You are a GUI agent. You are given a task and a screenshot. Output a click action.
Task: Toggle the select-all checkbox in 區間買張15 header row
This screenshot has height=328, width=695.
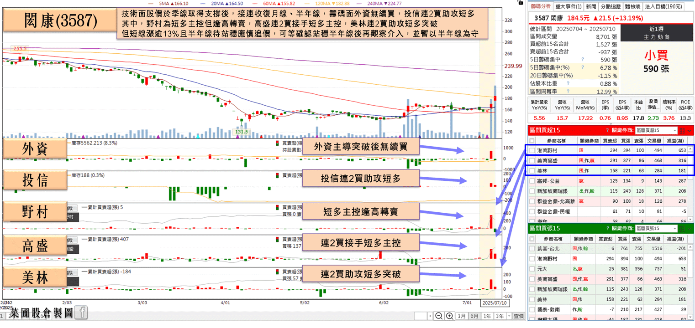pyautogui.click(x=532, y=239)
